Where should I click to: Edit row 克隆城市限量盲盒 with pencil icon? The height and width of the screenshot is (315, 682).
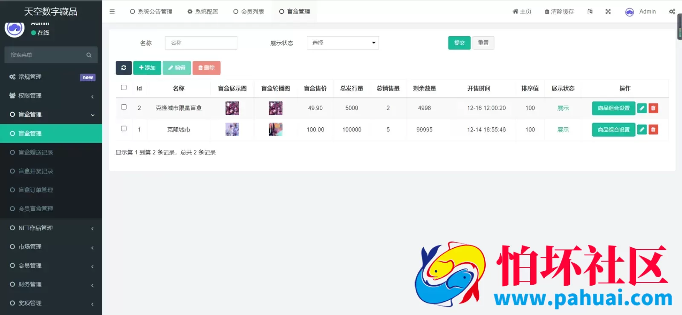tap(642, 108)
